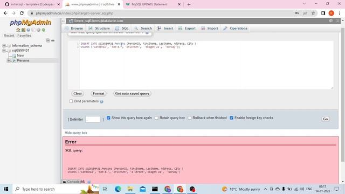The width and height of the screenshot is (345, 194).
Task: Uncheck Show this query here again
Action: pyautogui.click(x=108, y=118)
